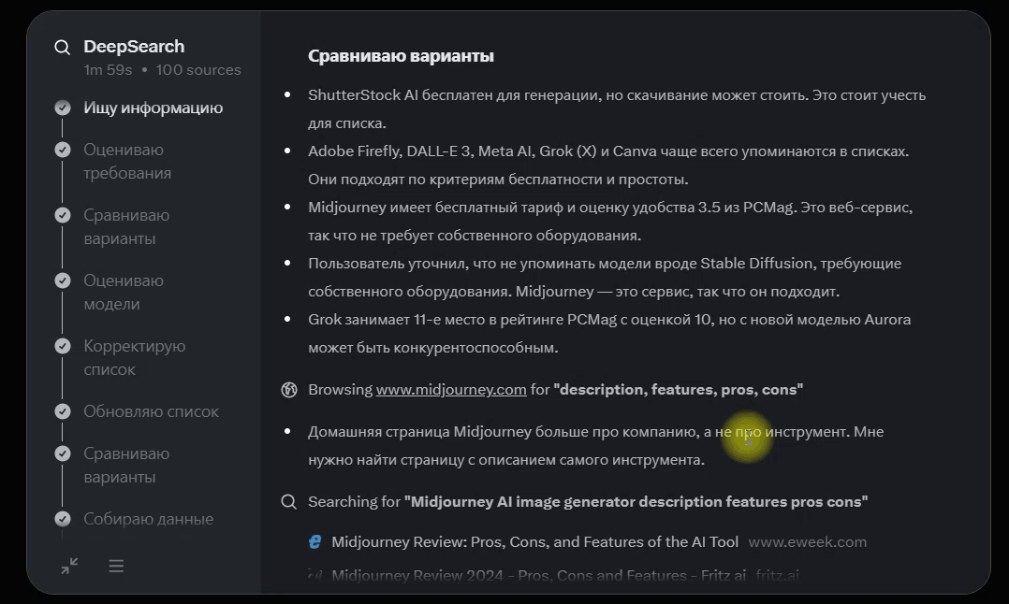1009x604 pixels.
Task: Jump to the "Обновляю список" step
Action: pos(151,411)
